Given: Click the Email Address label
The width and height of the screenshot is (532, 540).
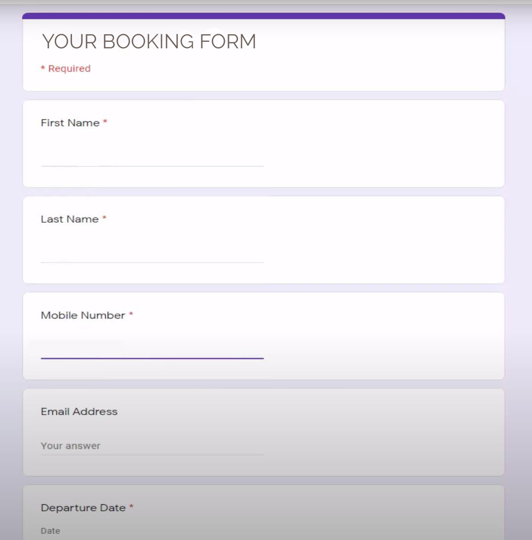Looking at the screenshot, I should coord(79,411).
